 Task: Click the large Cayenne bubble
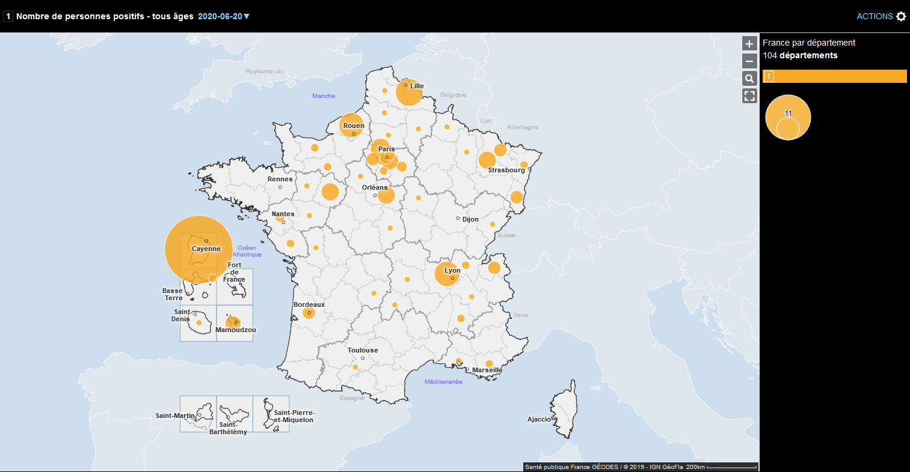[x=198, y=249]
